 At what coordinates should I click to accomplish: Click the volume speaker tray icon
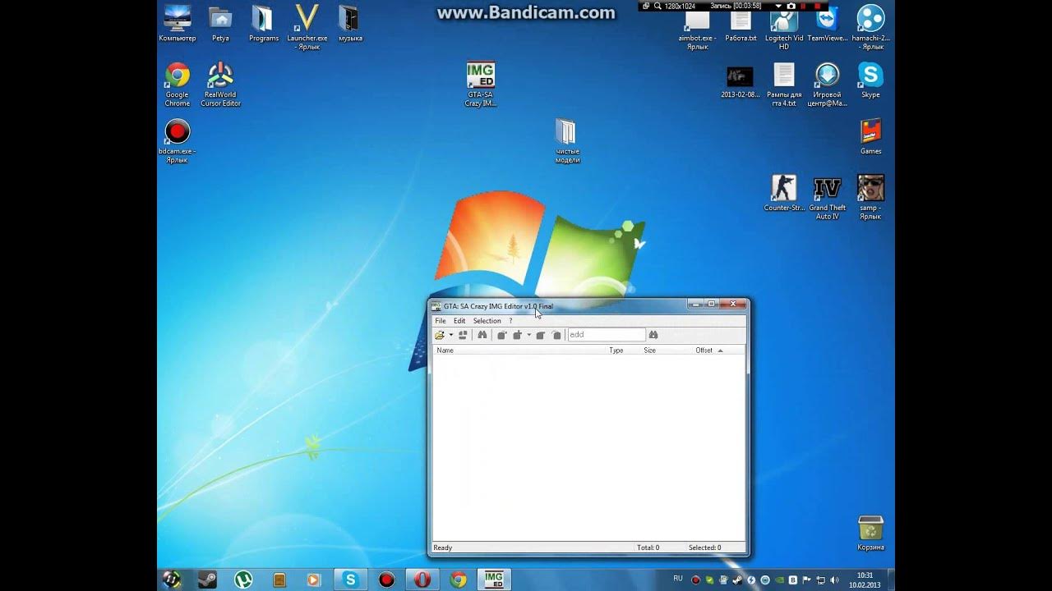point(835,580)
